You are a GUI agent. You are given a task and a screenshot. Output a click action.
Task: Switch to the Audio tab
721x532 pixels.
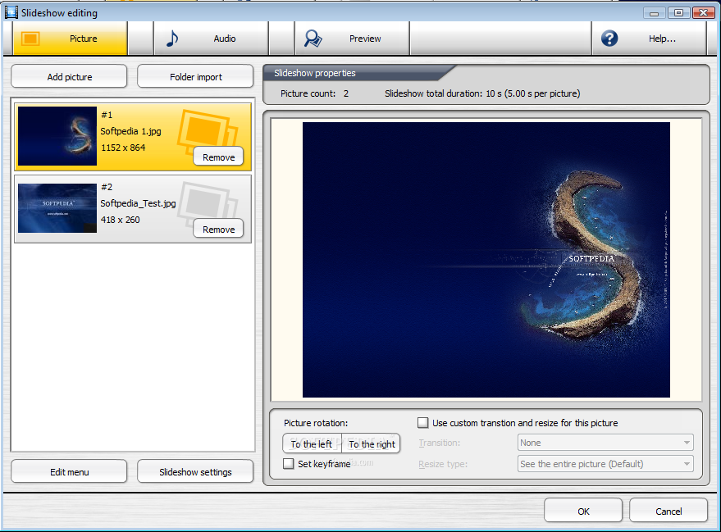(211, 39)
